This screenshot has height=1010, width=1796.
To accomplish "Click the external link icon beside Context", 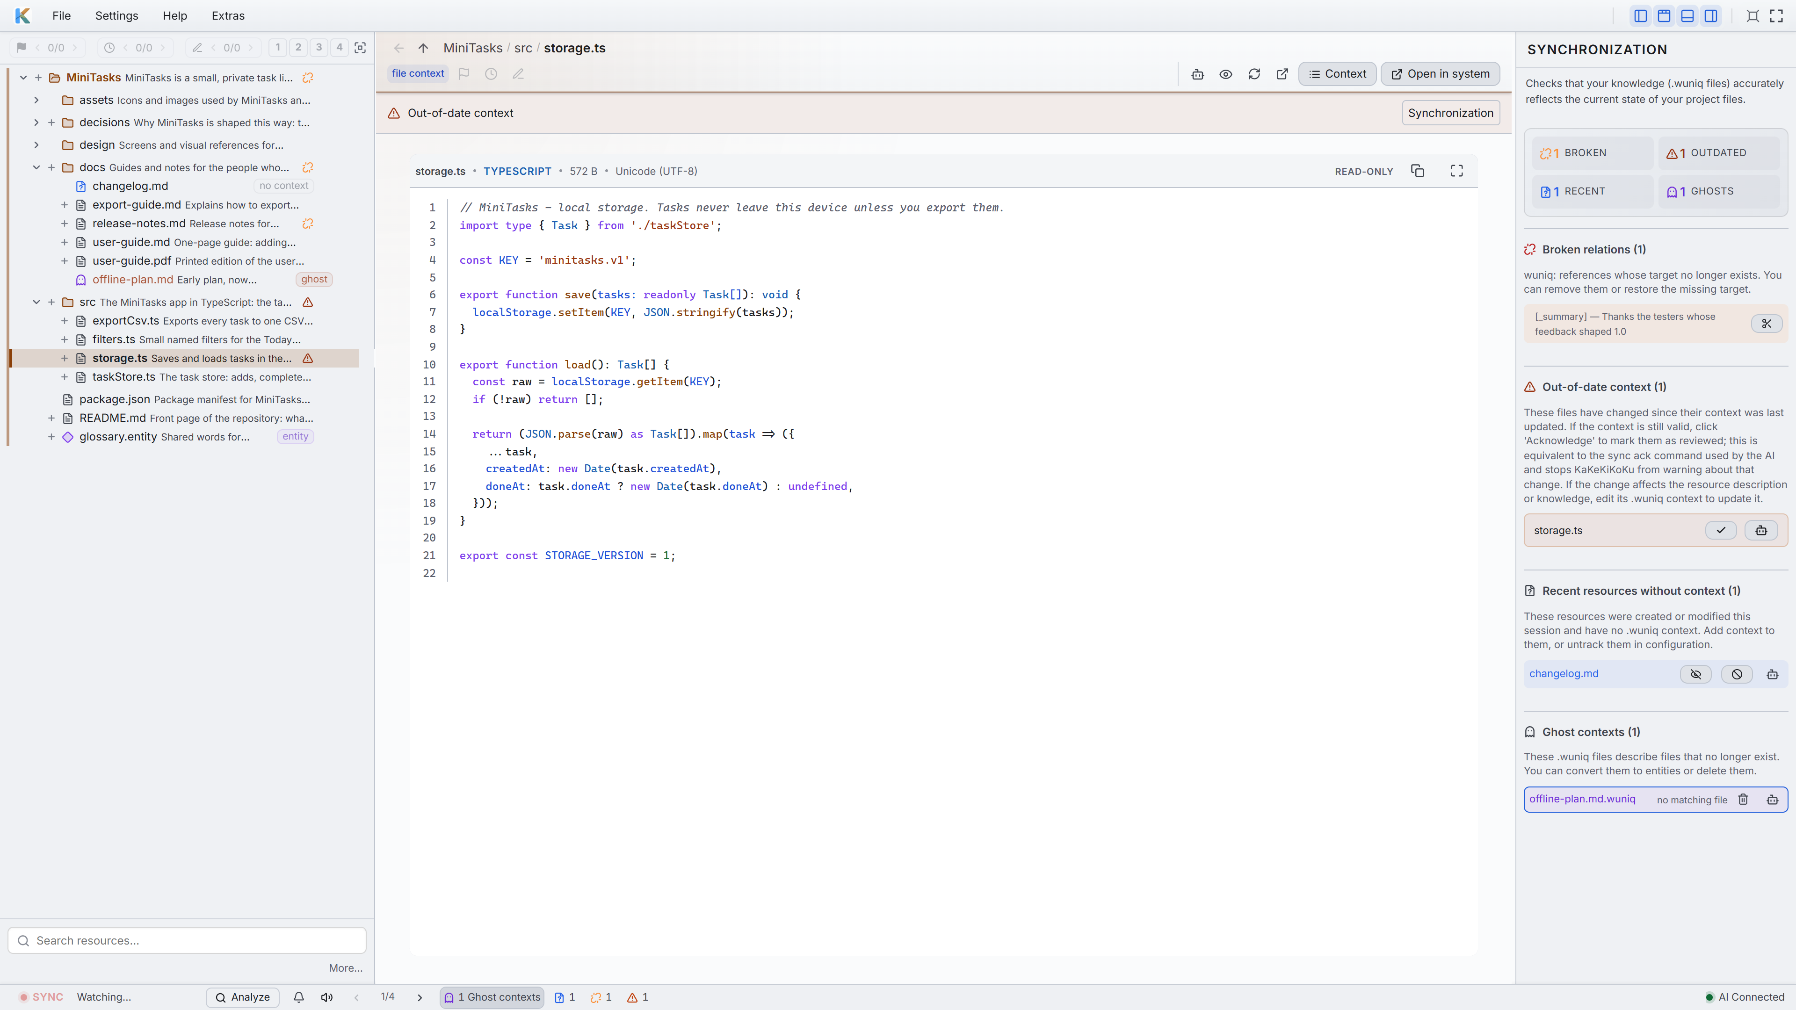I will 1282,74.
